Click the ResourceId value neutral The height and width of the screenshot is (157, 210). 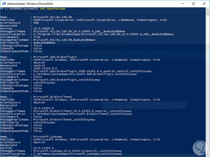tap(39, 65)
